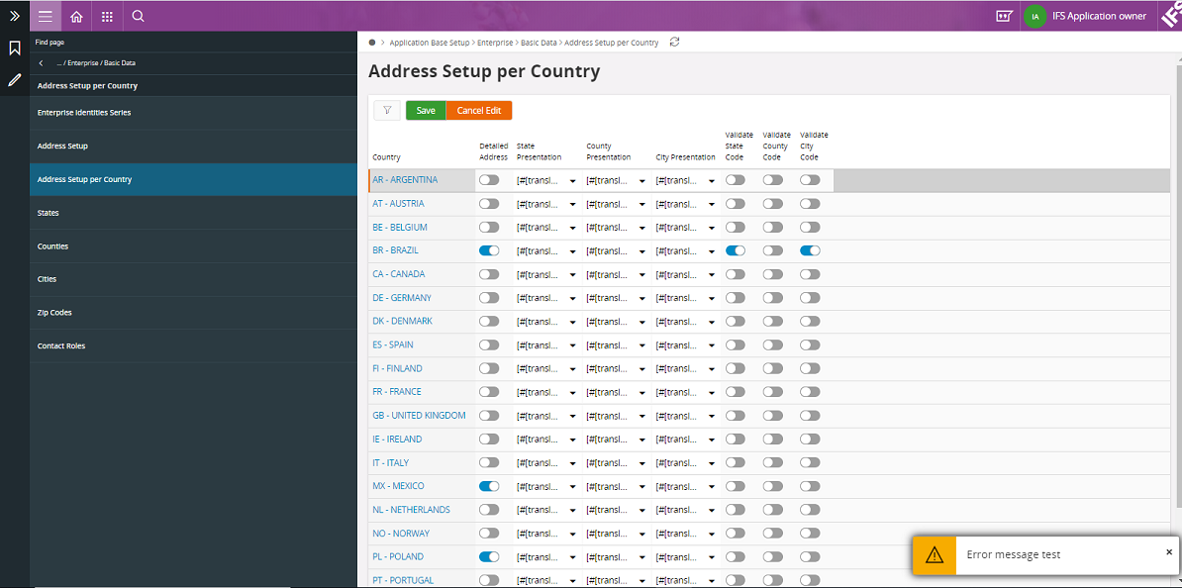Dismiss the error message toast
The height and width of the screenshot is (588, 1182).
click(x=1169, y=551)
